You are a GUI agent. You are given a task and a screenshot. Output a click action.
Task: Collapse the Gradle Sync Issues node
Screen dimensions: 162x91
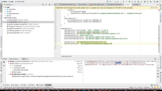click(x=9, y=74)
